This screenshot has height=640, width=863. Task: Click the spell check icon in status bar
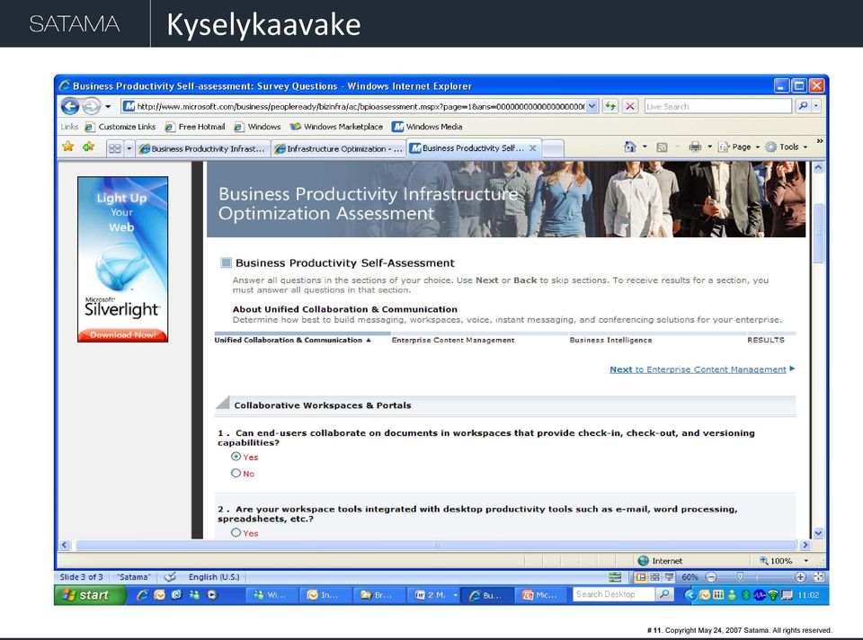171,577
